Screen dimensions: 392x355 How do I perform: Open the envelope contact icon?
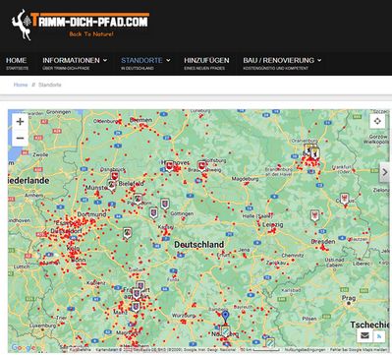pyautogui.click(x=364, y=335)
